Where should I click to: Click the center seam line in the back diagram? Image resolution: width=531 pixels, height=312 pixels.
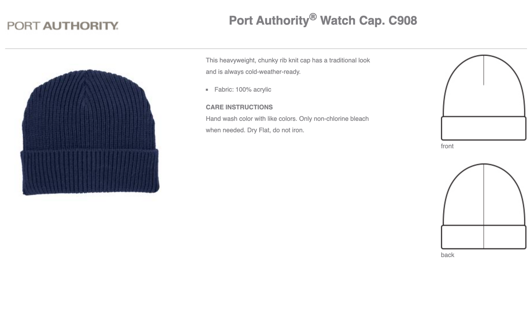click(x=484, y=206)
